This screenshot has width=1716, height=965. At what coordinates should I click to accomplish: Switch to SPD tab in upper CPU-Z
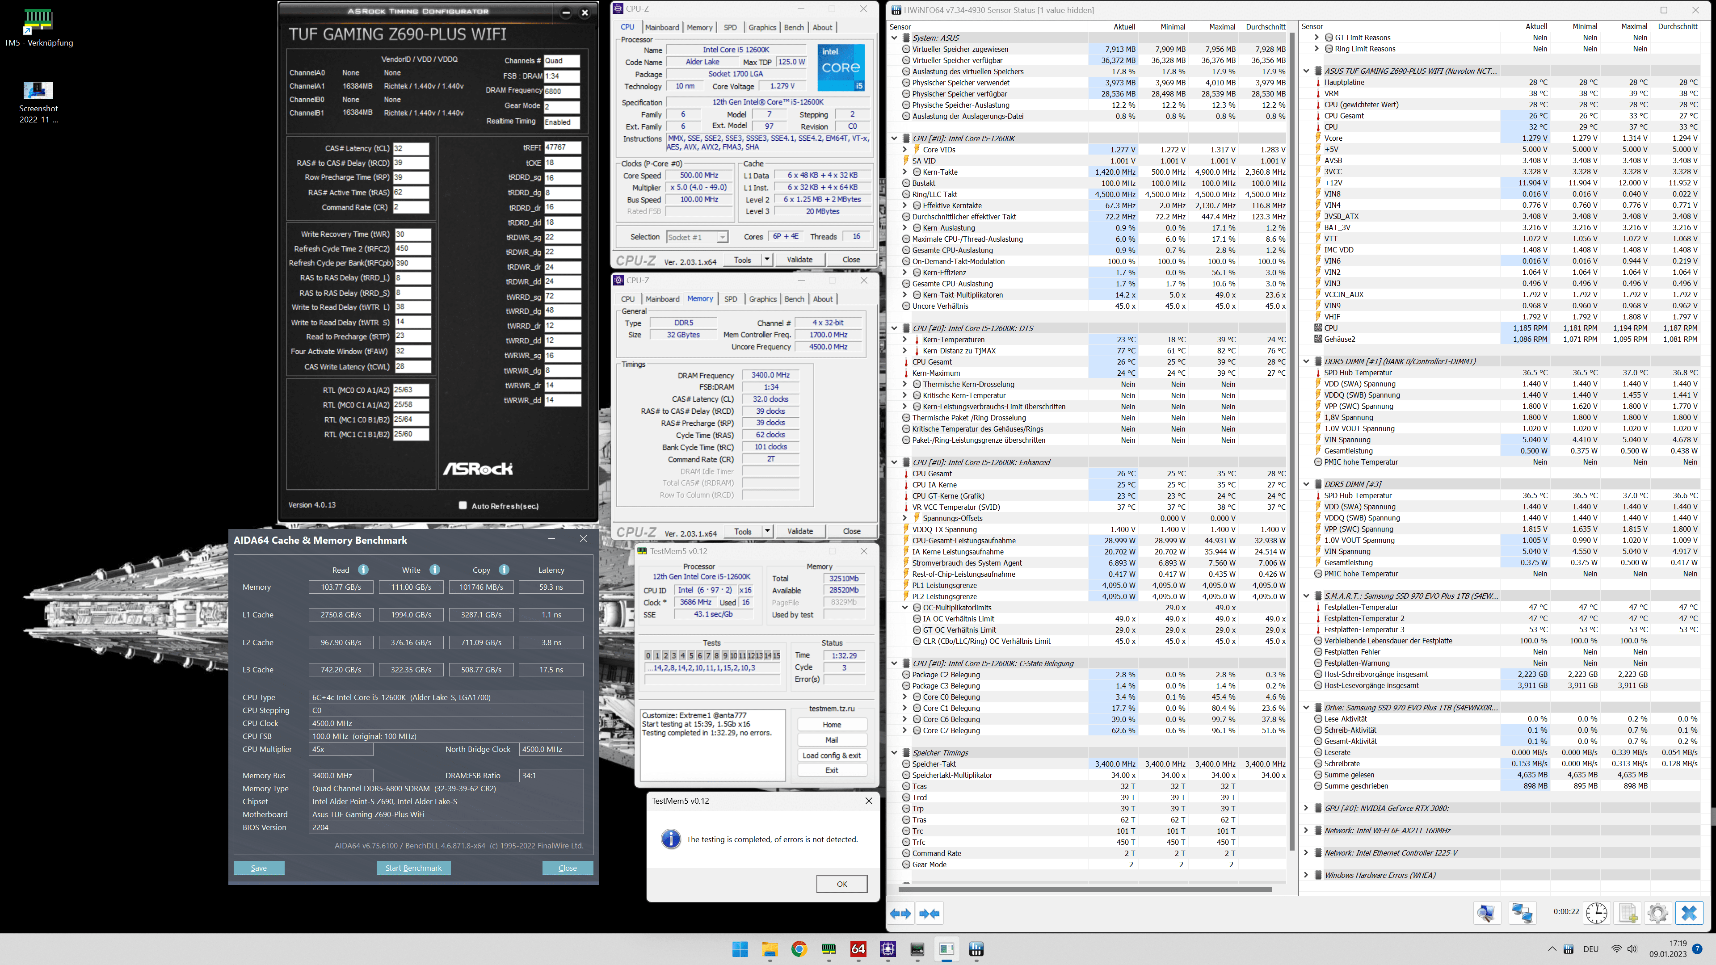pos(730,27)
